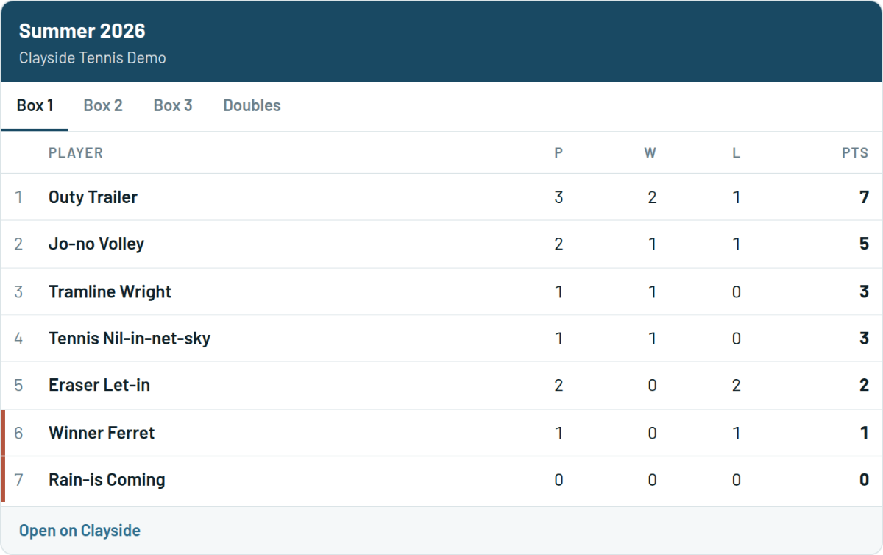The width and height of the screenshot is (883, 555).
Task: Select the Doubles tab
Action: [x=252, y=105]
